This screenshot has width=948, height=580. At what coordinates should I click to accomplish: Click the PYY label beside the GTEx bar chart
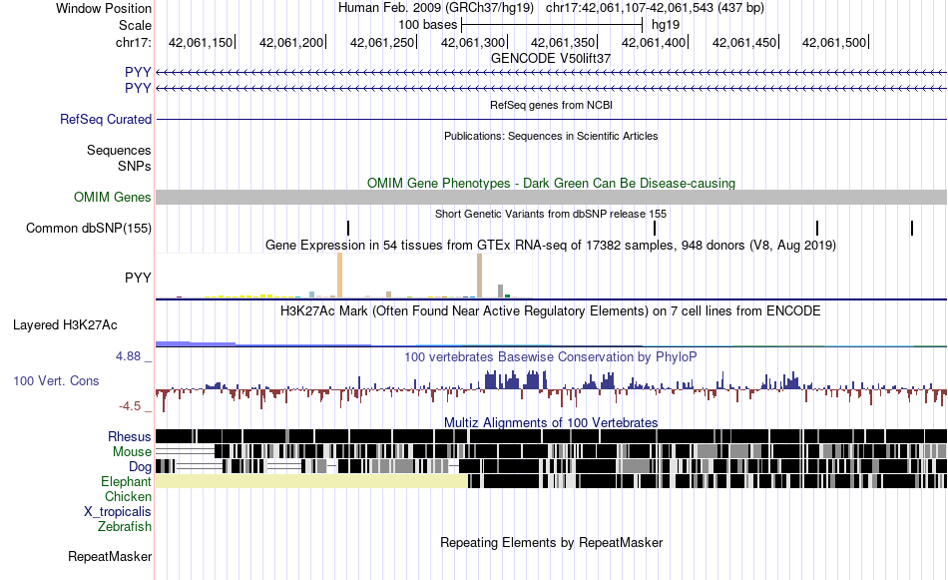pyautogui.click(x=138, y=278)
